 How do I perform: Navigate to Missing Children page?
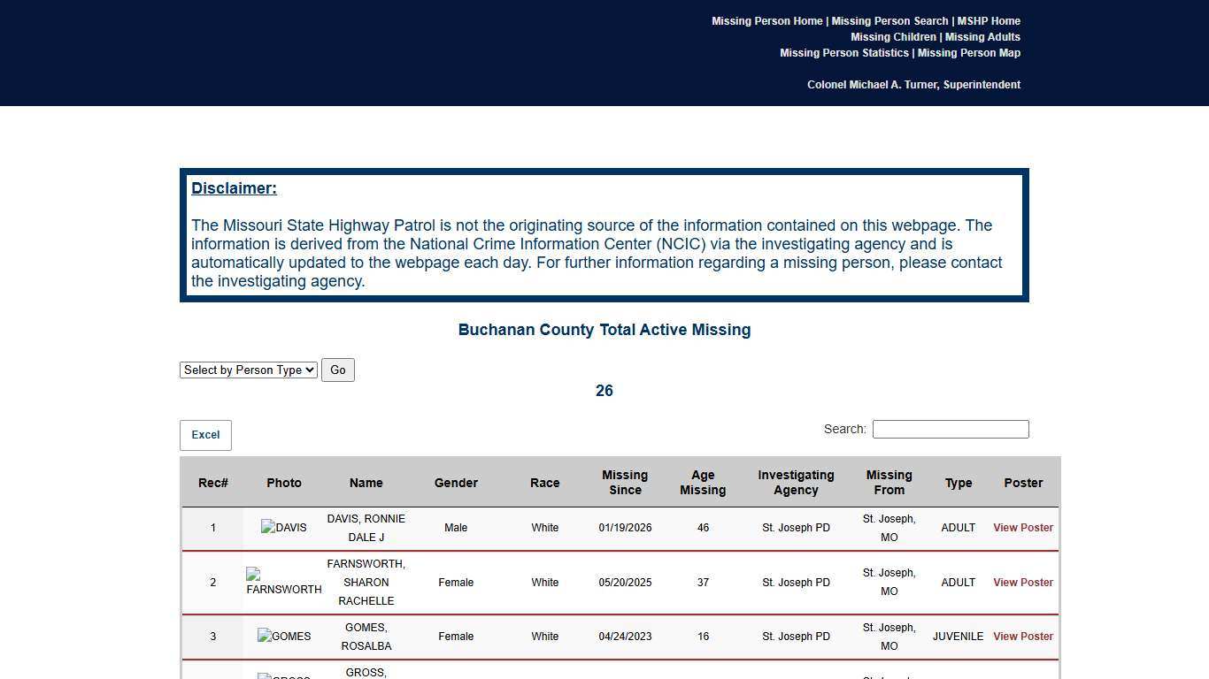893,37
